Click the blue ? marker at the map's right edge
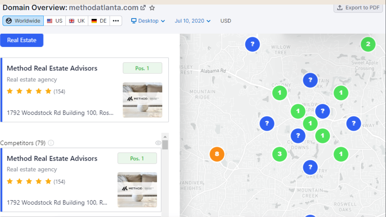386x217 pixels. pos(354,123)
